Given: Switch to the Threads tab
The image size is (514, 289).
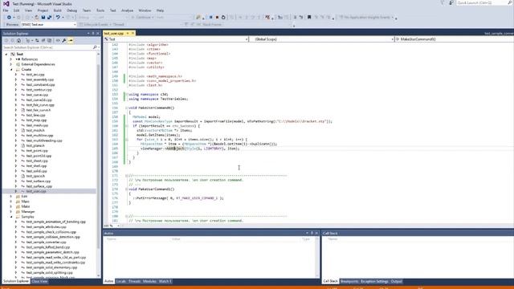Looking at the screenshot, I should pyautogui.click(x=134, y=282).
